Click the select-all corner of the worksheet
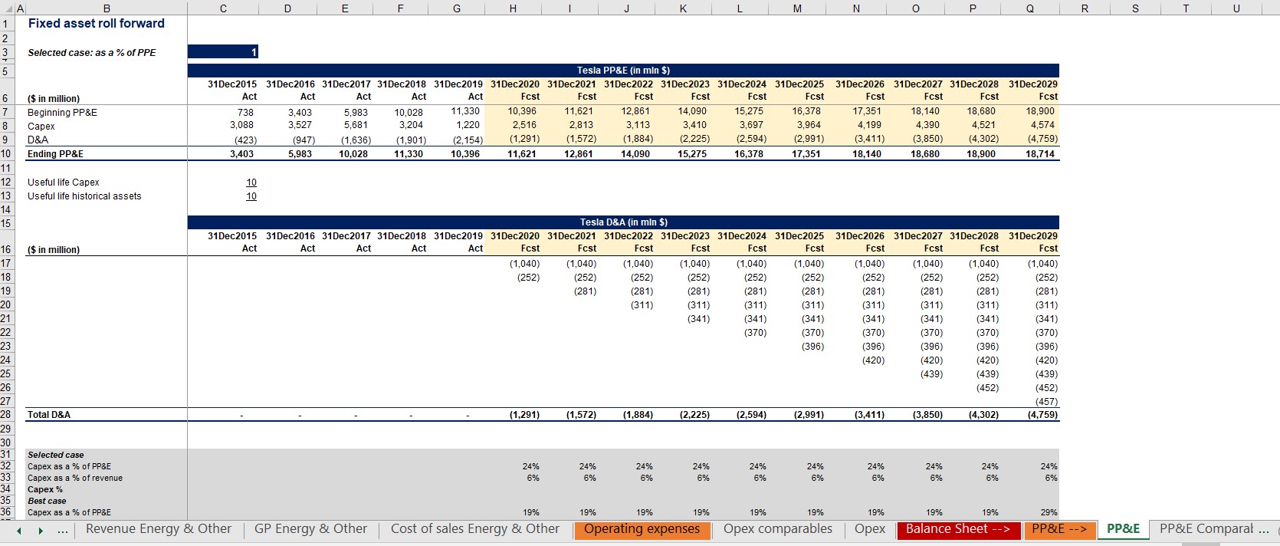The width and height of the screenshot is (1280, 546). [7, 8]
